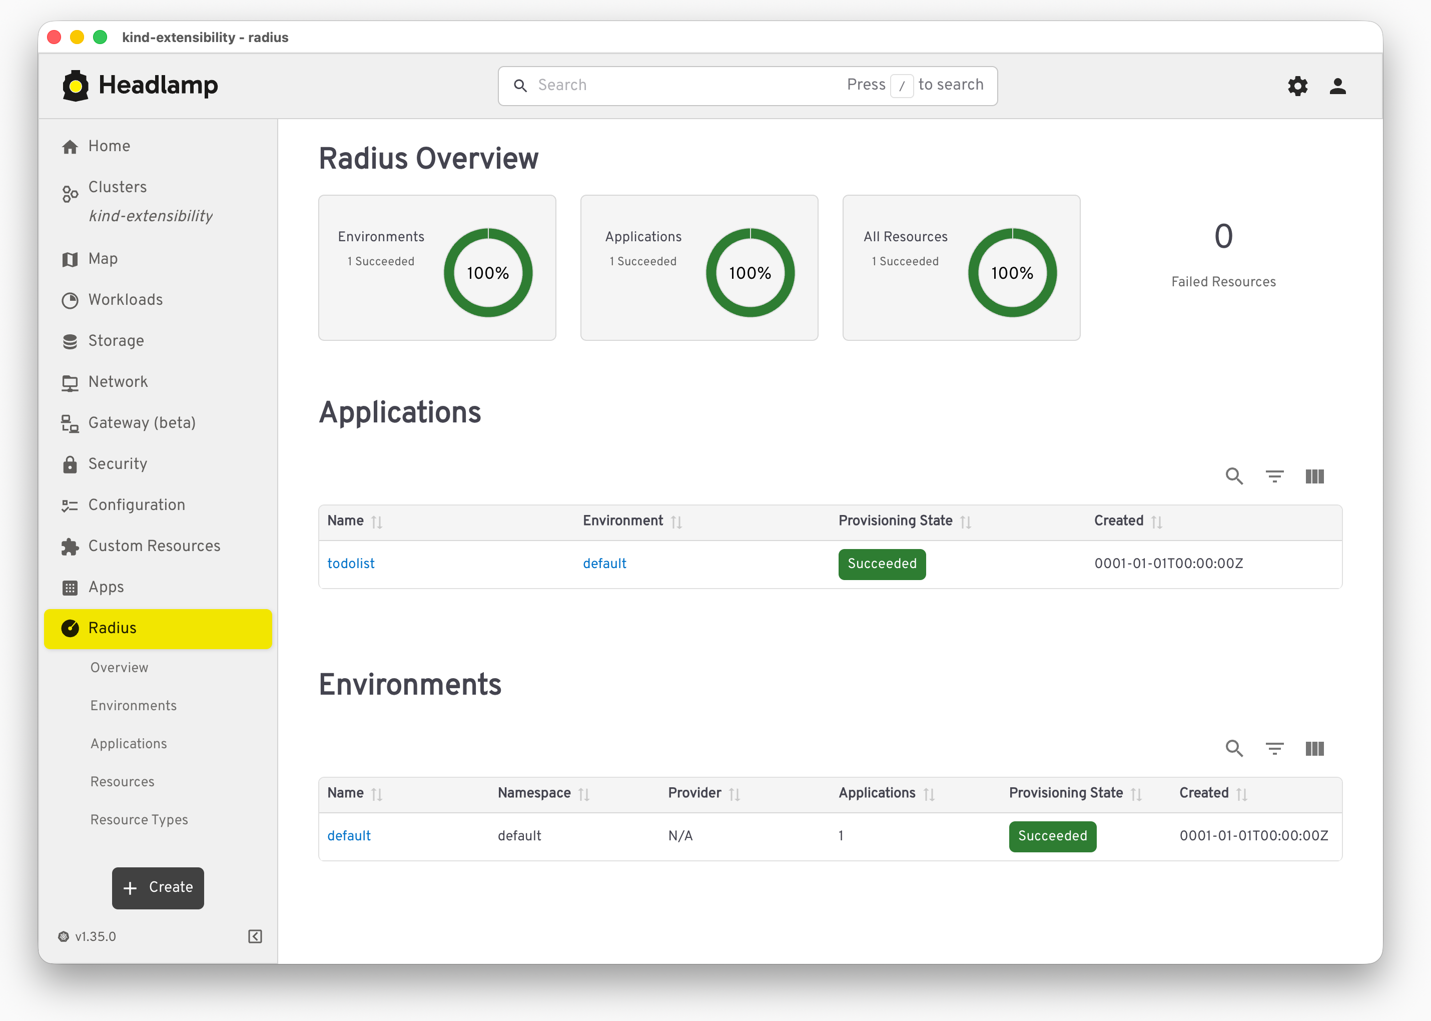Viewport: 1431px width, 1021px height.
Task: Collapse the sidebar with the arrow icon
Action: coord(255,937)
